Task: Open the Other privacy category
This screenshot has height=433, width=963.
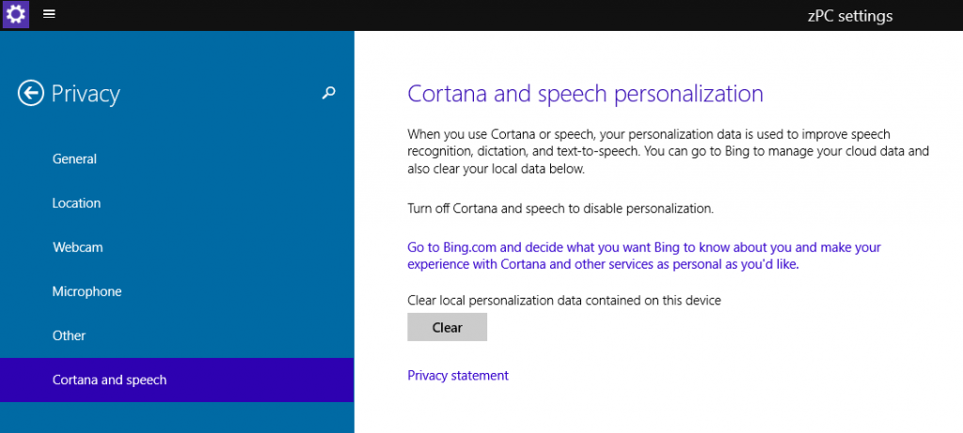Action: point(69,335)
